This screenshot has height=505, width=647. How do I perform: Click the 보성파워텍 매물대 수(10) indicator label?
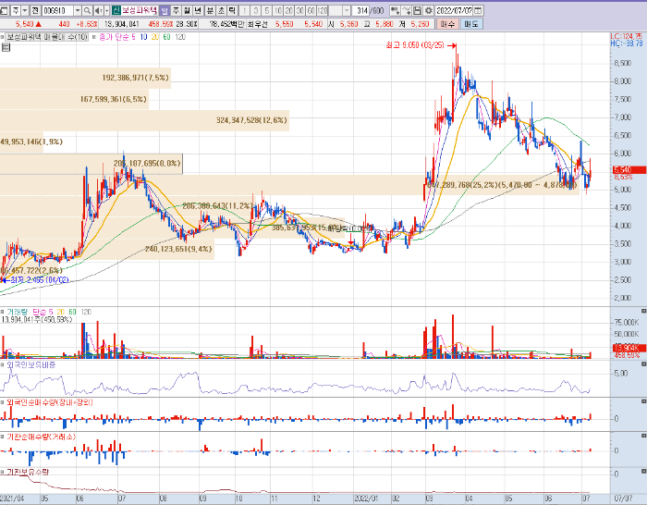click(47, 37)
